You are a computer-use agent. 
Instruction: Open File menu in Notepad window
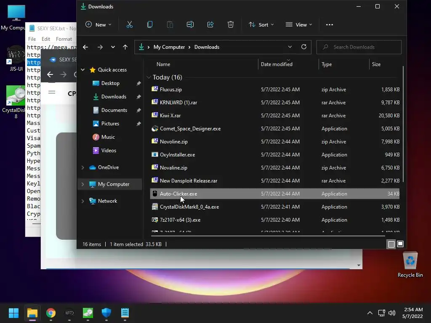tap(32, 39)
